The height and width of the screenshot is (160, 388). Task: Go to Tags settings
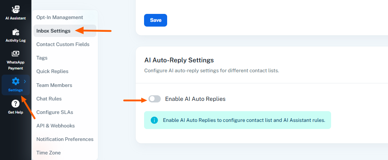[42, 58]
